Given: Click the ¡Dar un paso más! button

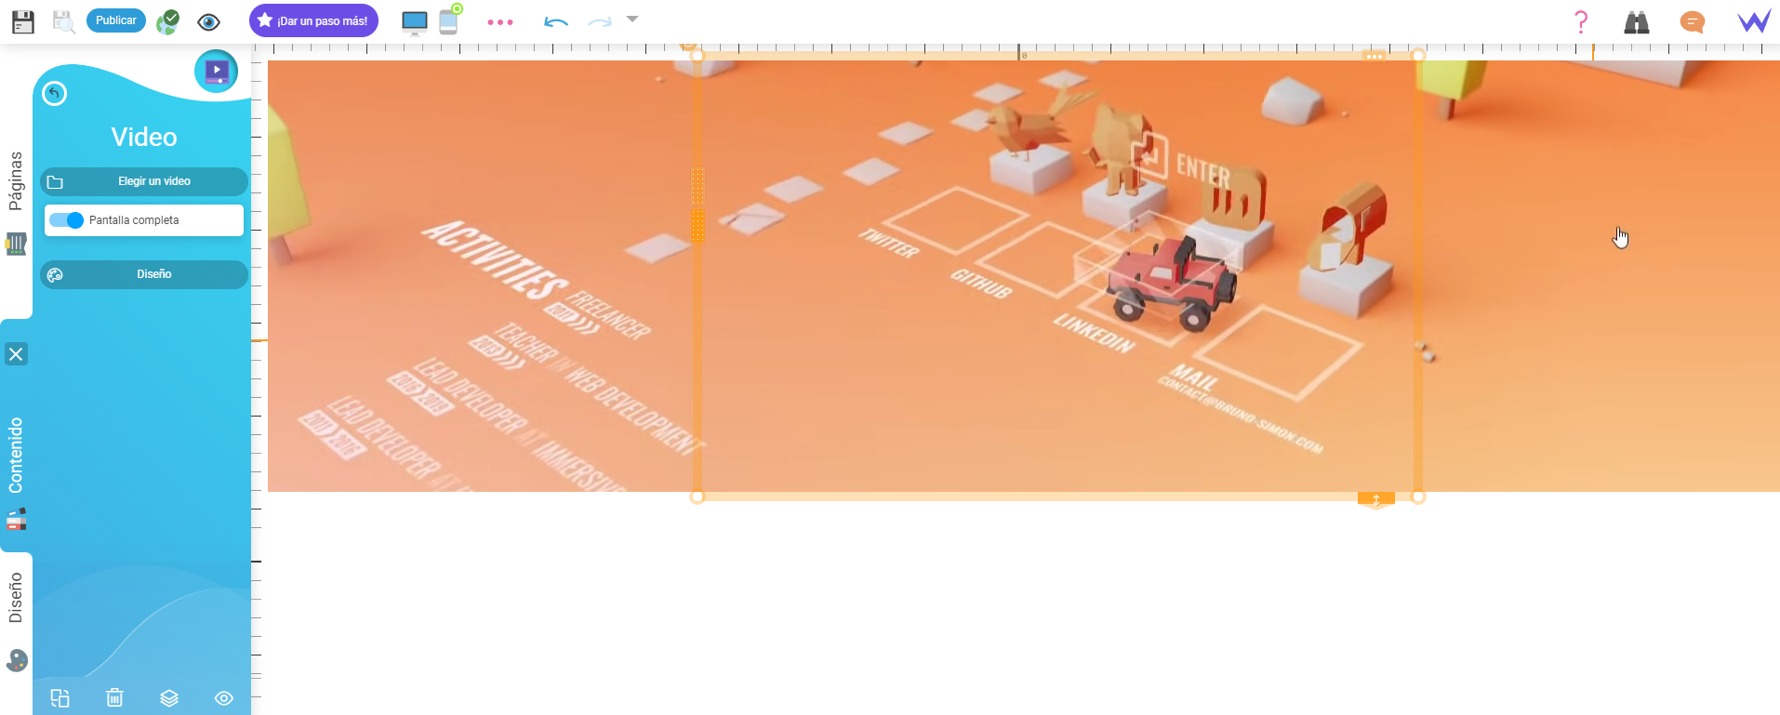Looking at the screenshot, I should (313, 20).
